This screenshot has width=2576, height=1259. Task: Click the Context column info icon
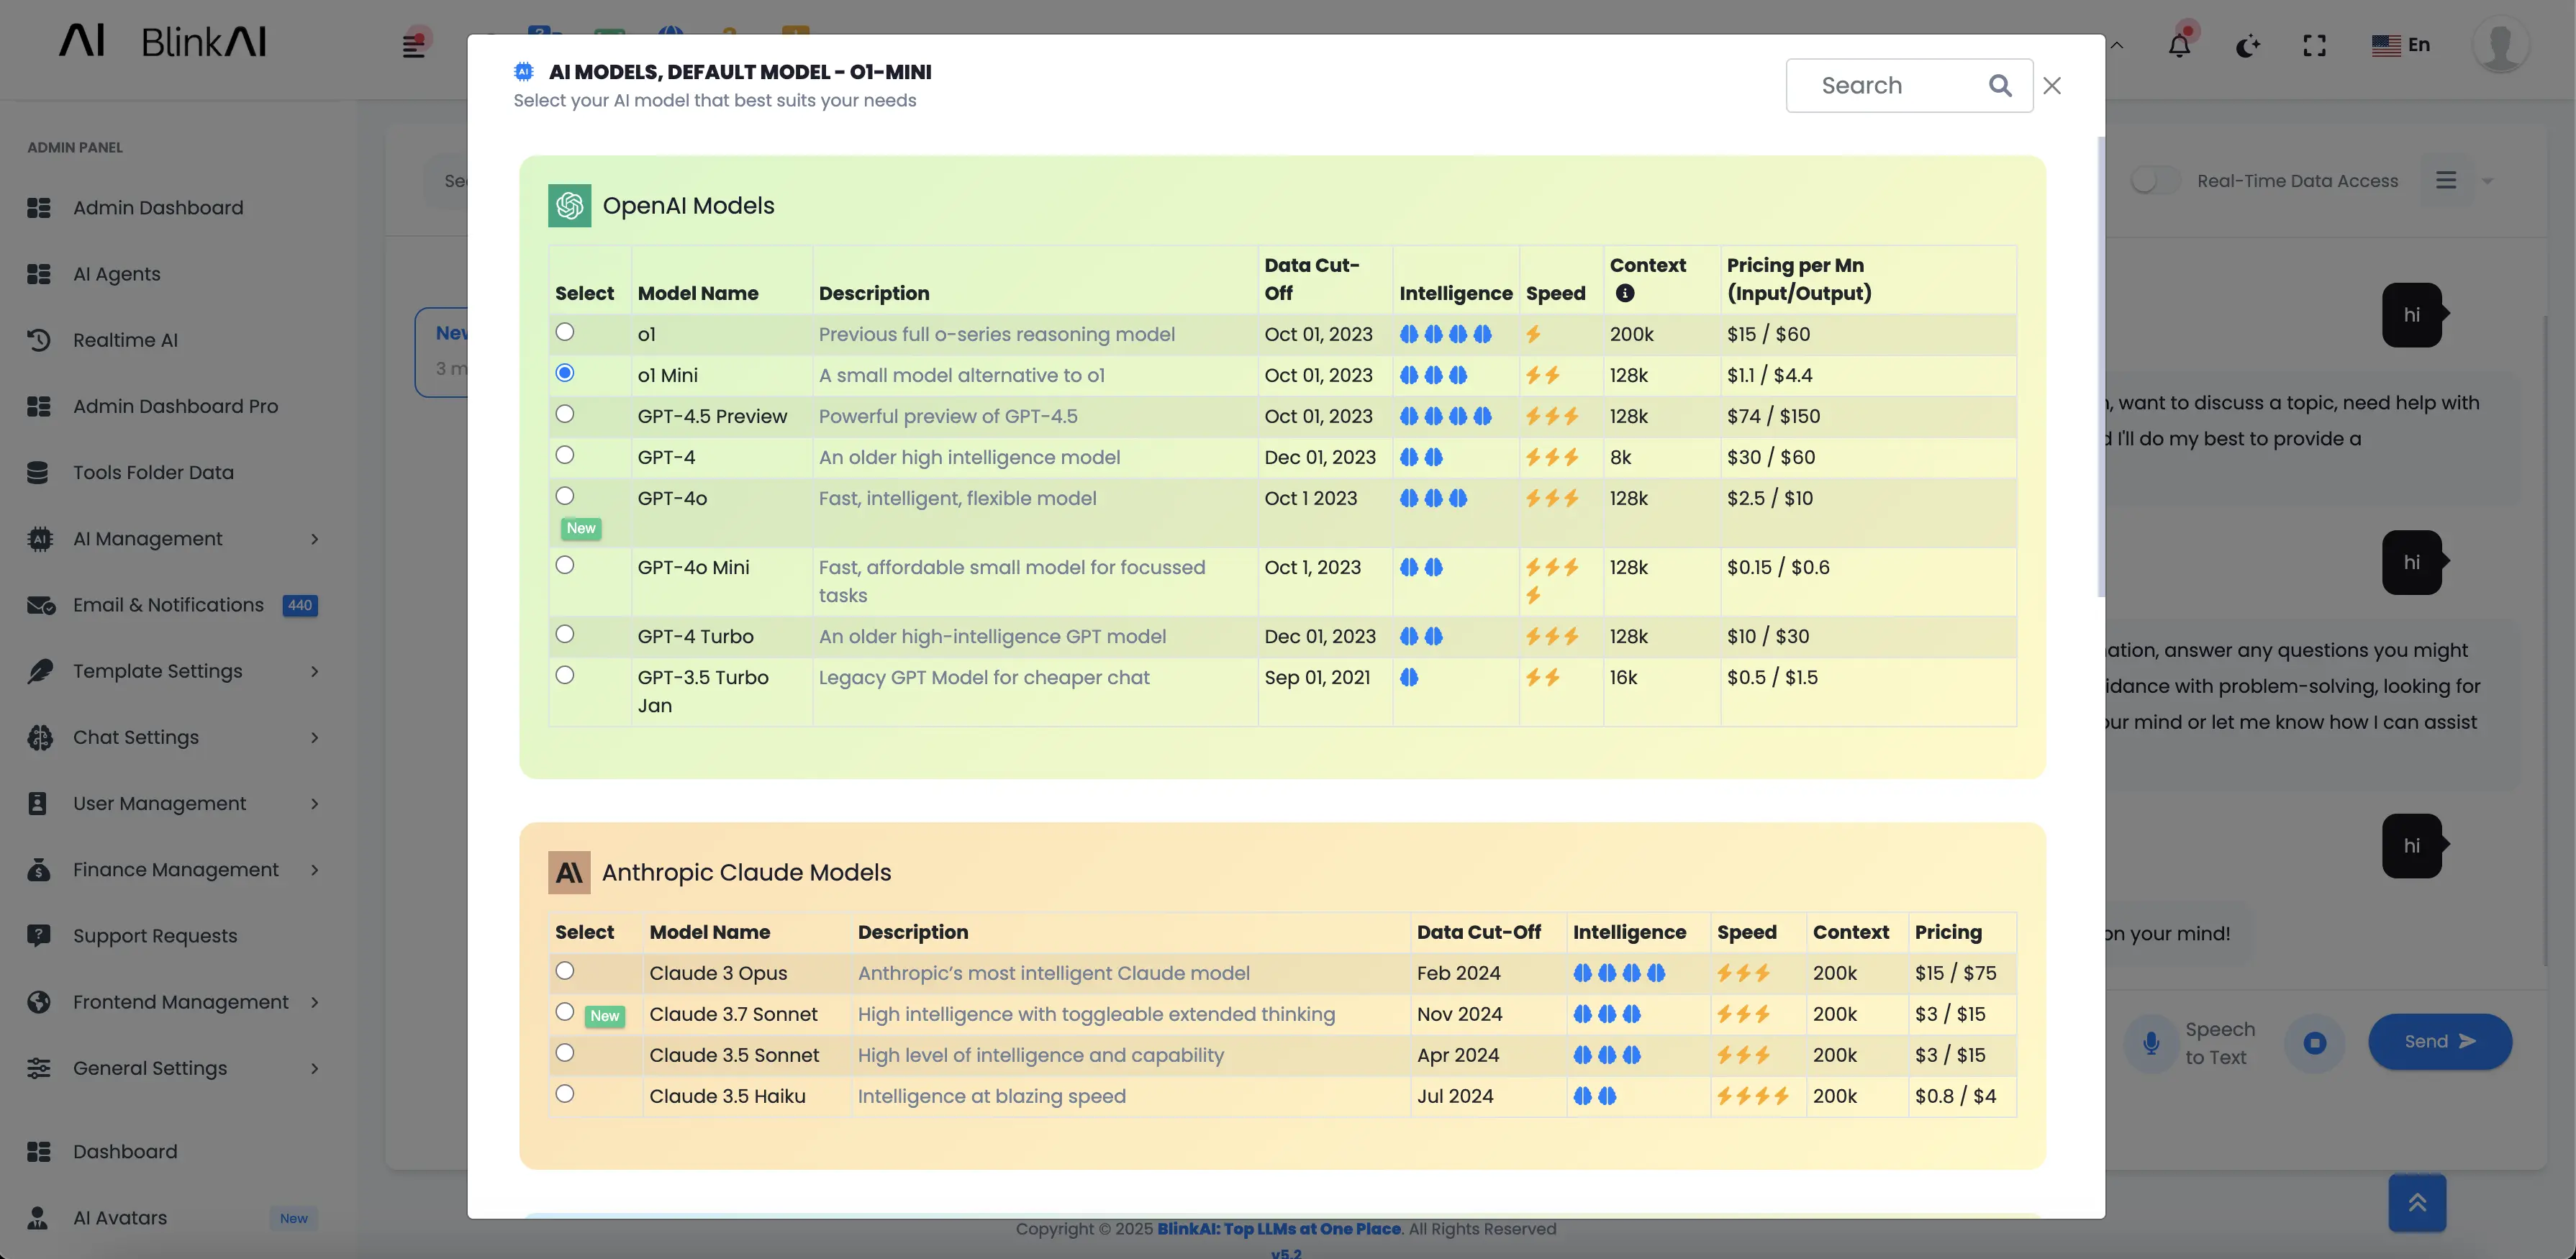tap(1625, 293)
